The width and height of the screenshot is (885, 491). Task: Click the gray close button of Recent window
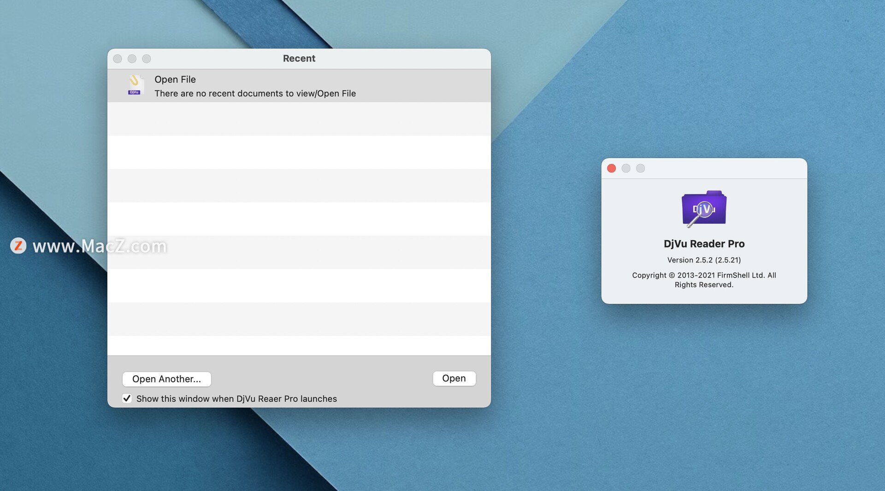(118, 59)
